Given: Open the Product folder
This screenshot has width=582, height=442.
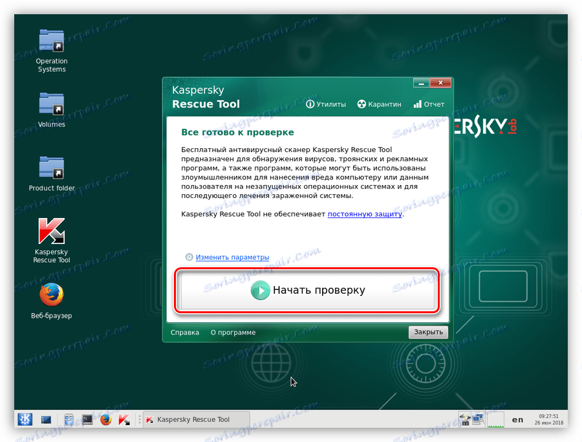Looking at the screenshot, I should pos(51,167).
